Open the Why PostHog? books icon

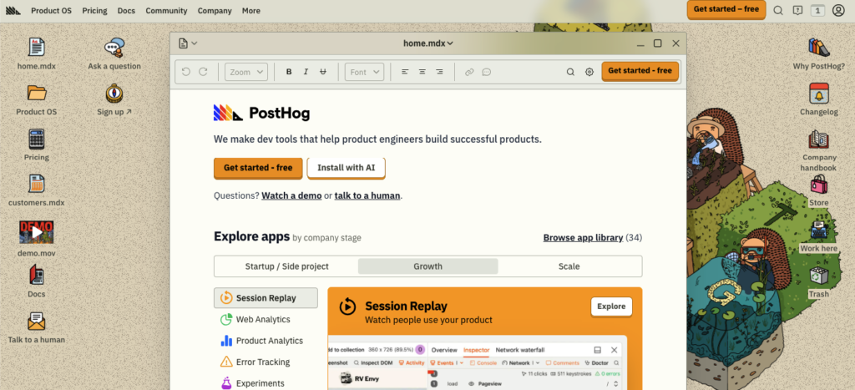(818, 48)
